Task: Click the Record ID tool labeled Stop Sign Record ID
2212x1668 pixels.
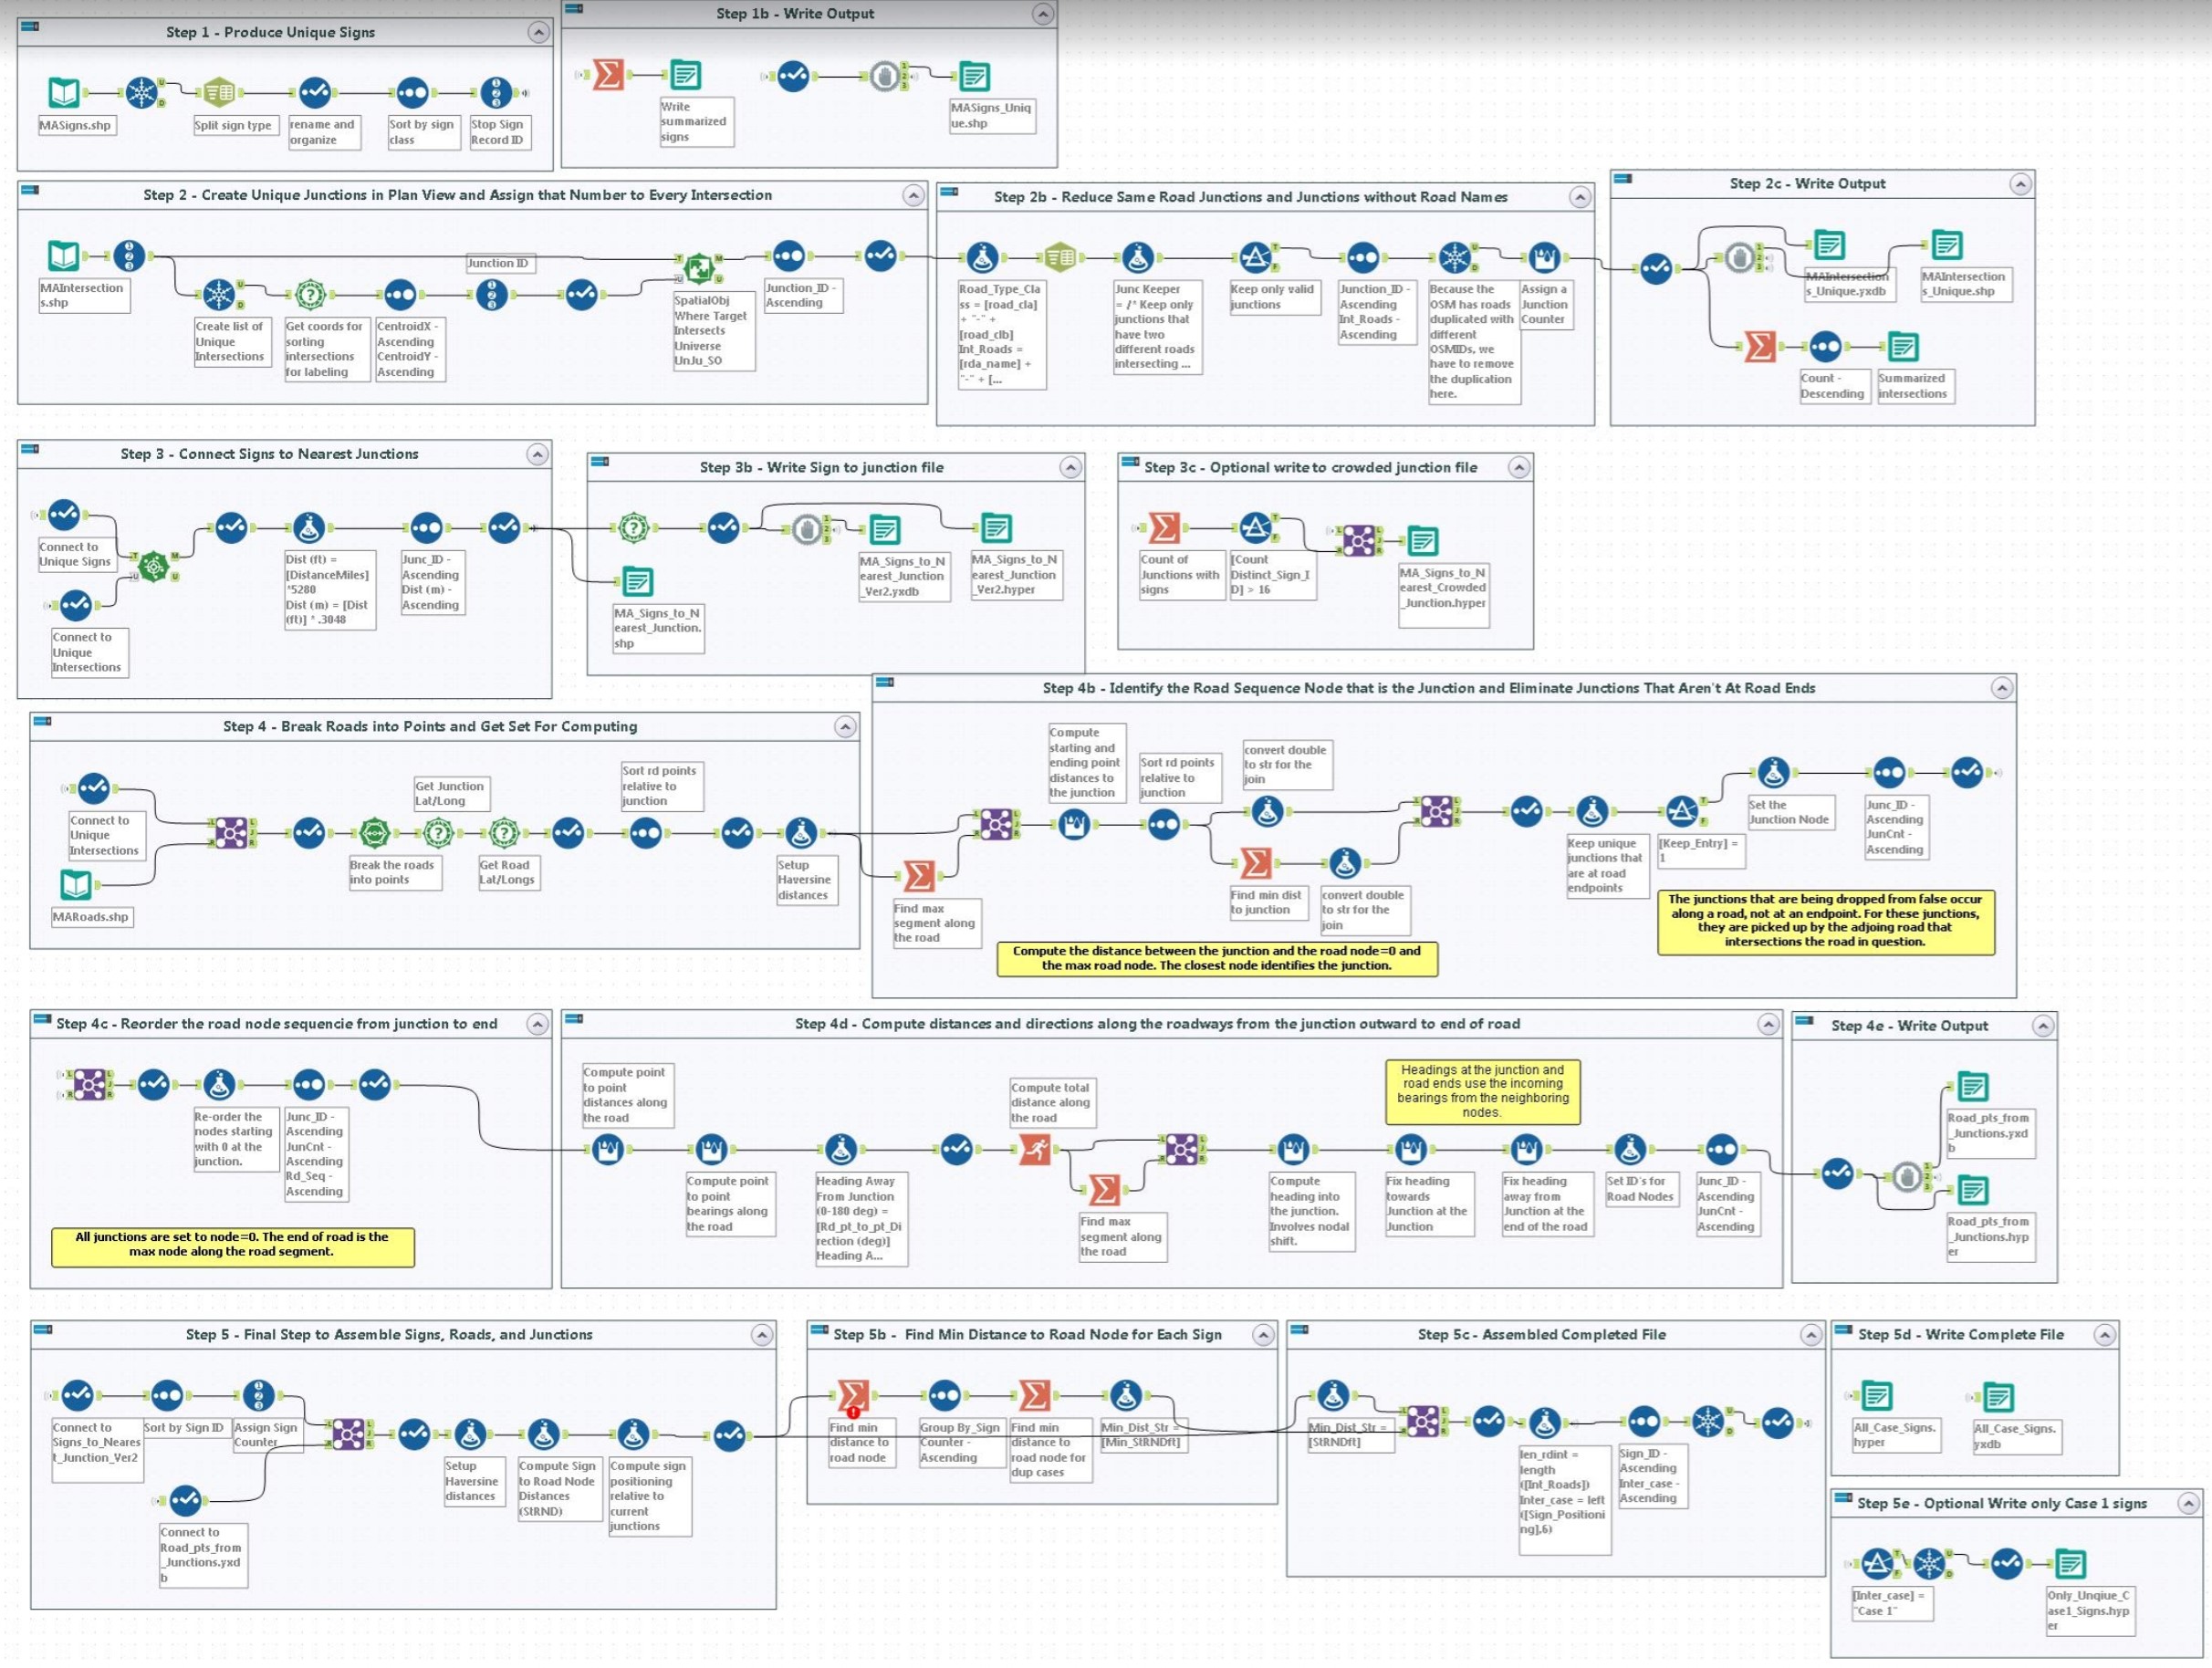Action: pyautogui.click(x=496, y=93)
